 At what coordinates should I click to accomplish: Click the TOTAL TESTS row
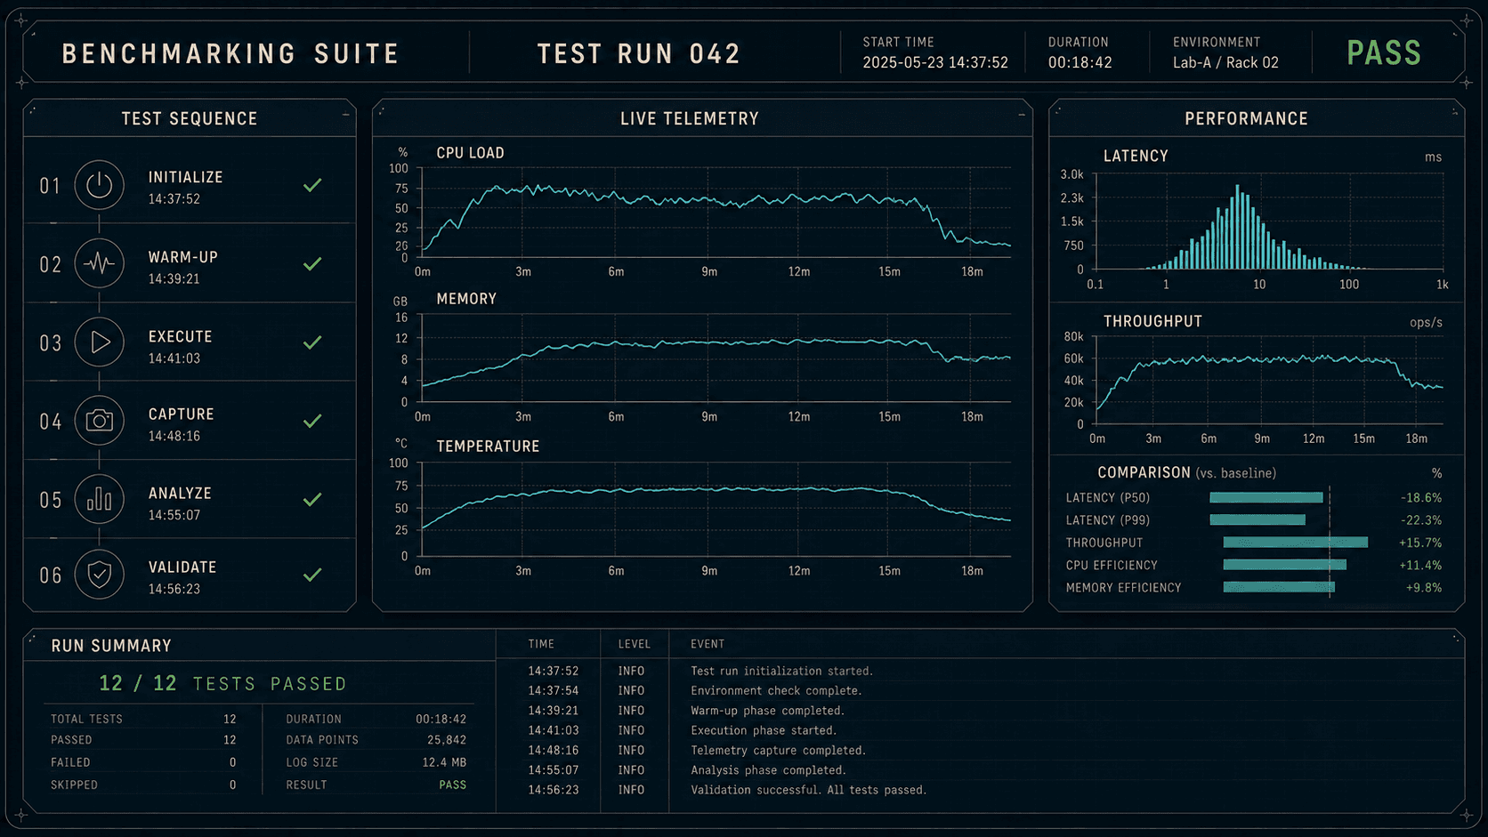[143, 719]
